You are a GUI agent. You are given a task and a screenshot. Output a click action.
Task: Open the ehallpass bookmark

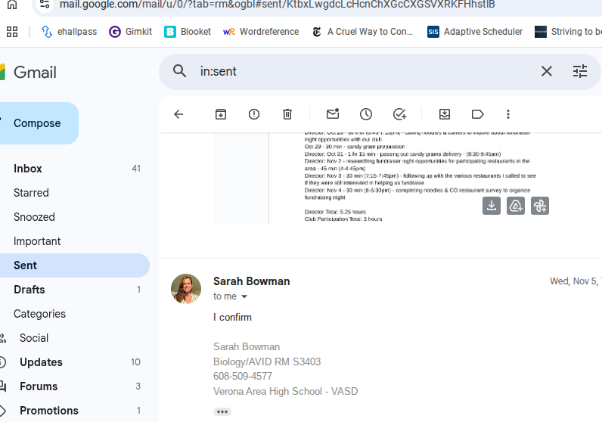coord(69,32)
